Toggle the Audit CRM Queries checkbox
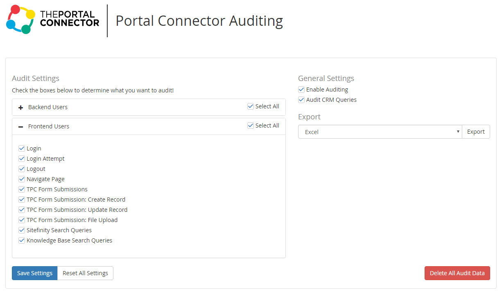 click(301, 100)
